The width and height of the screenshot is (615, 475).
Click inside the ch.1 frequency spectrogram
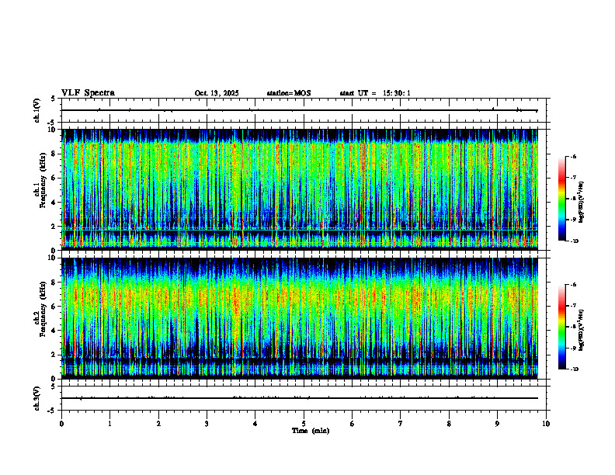tap(300, 189)
